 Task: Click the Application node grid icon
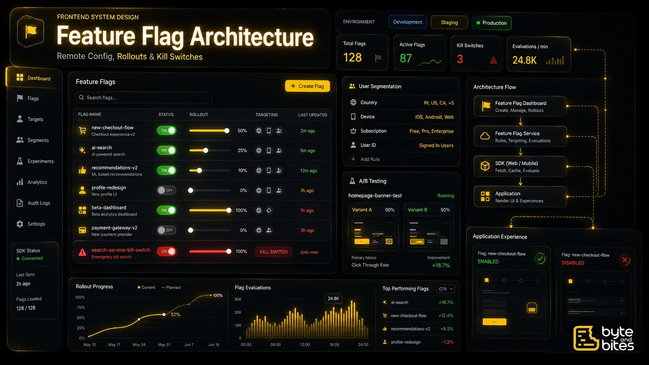tap(485, 196)
